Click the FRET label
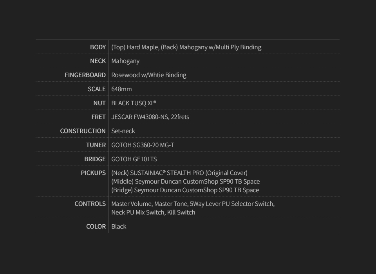 pyautogui.click(x=98, y=117)
